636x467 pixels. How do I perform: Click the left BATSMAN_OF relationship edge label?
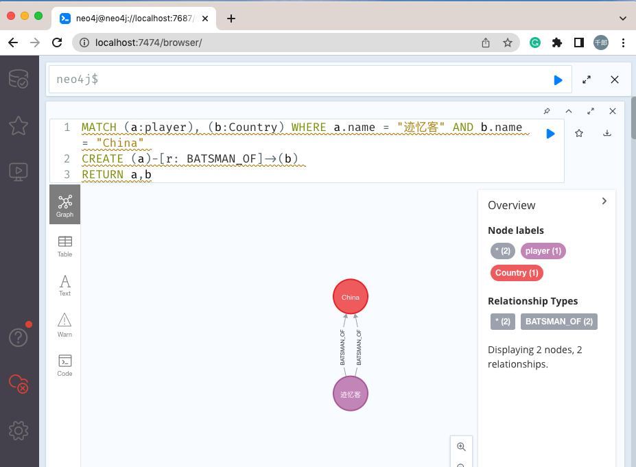(342, 348)
